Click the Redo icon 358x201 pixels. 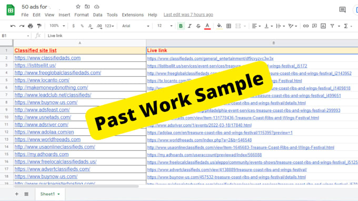pos(22,26)
